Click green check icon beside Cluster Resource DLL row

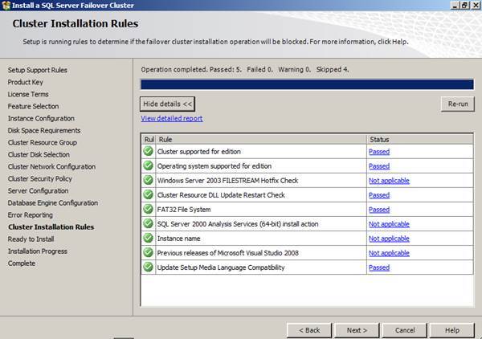[x=148, y=194]
